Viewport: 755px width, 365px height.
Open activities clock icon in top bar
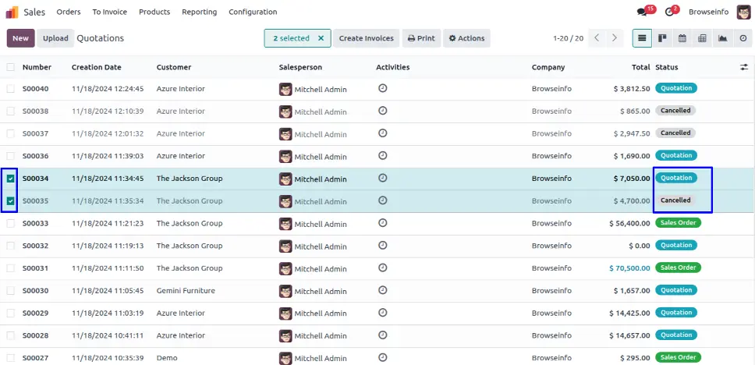(669, 12)
